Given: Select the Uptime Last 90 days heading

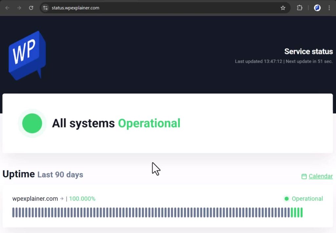Looking at the screenshot, I should click(x=43, y=174).
